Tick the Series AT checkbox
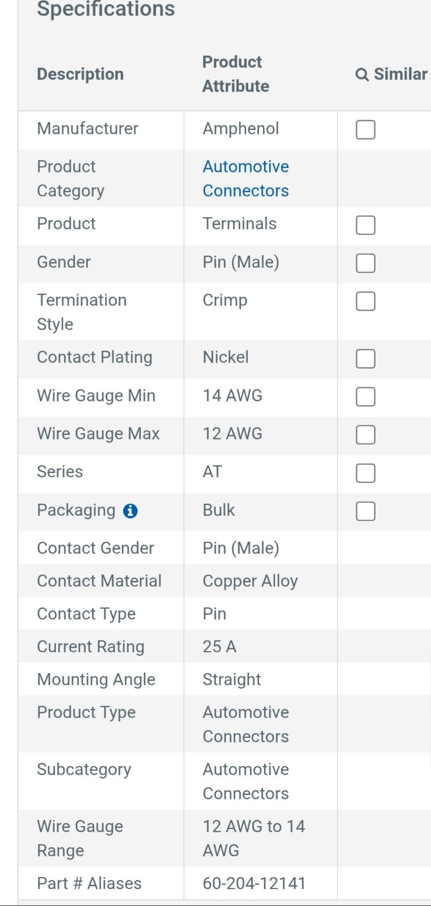This screenshot has height=906, width=431. (x=365, y=473)
